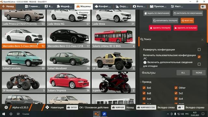Click the search magnifier icon
The image size is (208, 117).
pyautogui.click(x=142, y=39)
